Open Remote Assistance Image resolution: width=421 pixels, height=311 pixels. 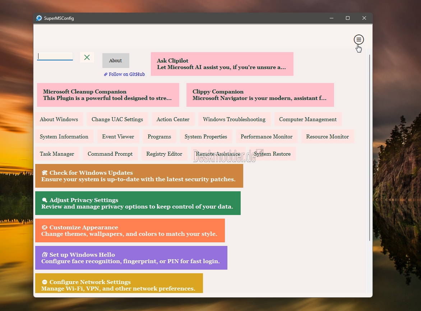click(x=218, y=154)
